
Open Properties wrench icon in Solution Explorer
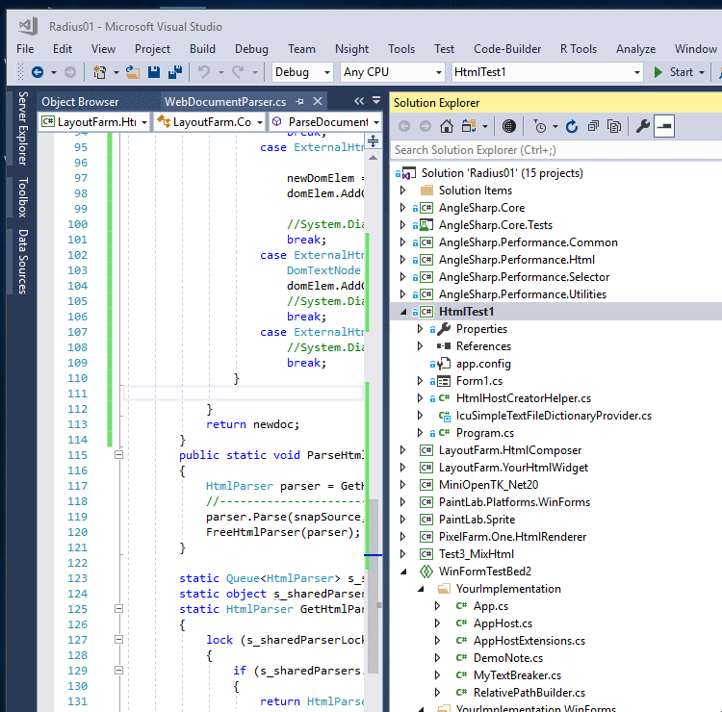643,126
